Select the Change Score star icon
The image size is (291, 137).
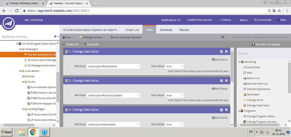click(x=244, y=100)
